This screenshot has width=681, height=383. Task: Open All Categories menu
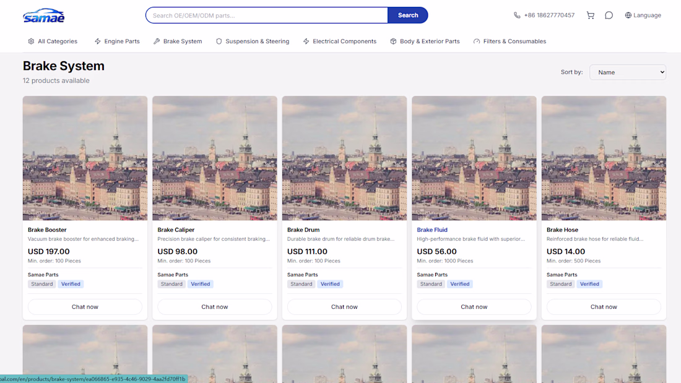click(53, 41)
